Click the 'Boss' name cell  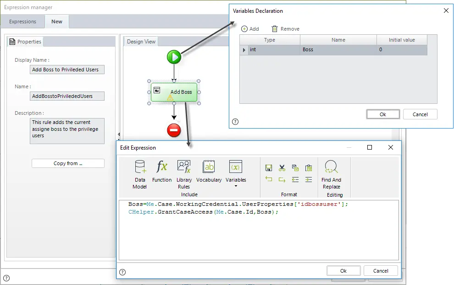coord(338,50)
